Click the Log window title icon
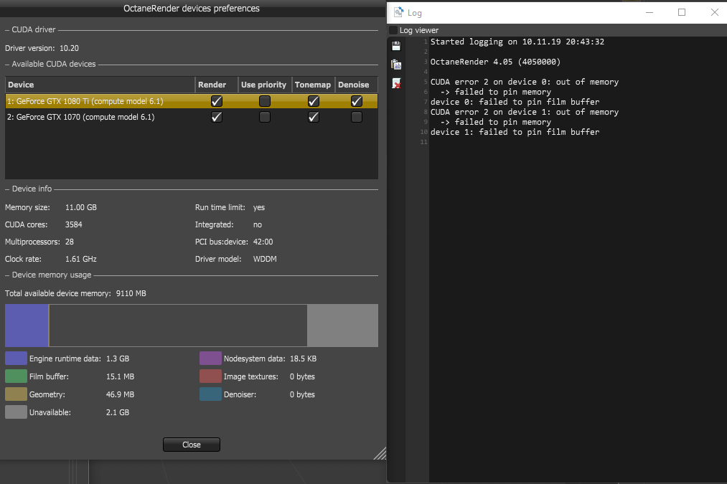 point(398,12)
